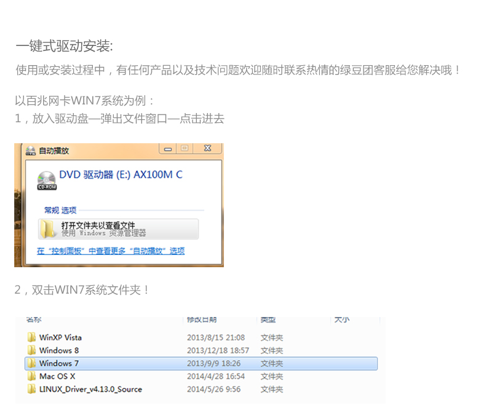Open folder to view files option
Viewport: 486px width, 411px height.
[x=118, y=229]
